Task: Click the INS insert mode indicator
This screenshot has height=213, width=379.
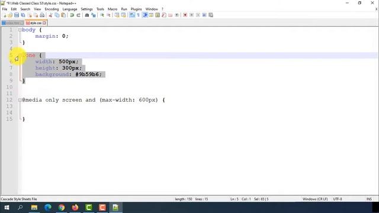Action: tap(369, 199)
